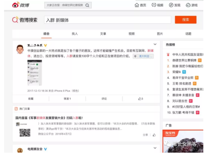Open hot topic 5 王菊 排名剧透
Image resolution: width=209 pixels, height=160 pixels.
pyautogui.click(x=182, y=84)
